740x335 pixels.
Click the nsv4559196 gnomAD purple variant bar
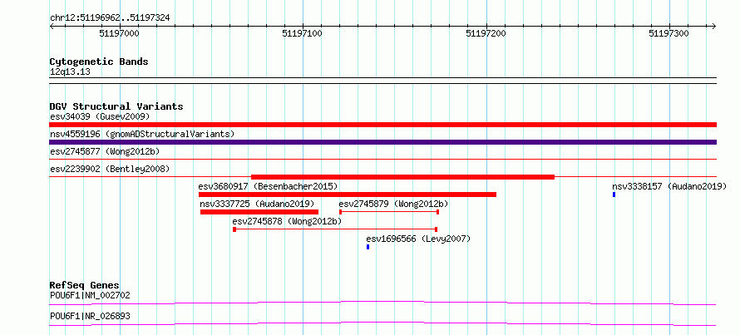click(x=382, y=142)
